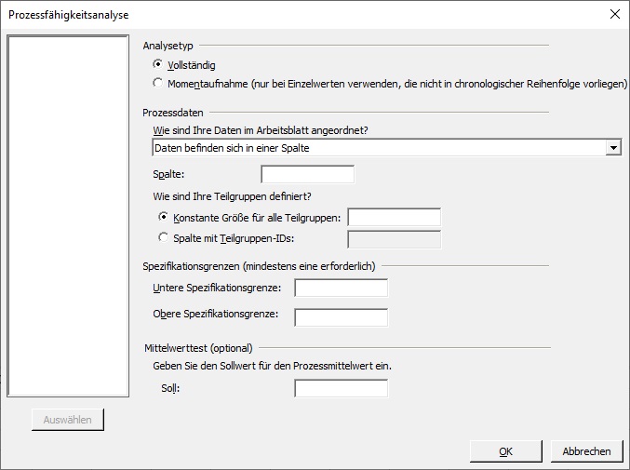
Task: Click the Untere Spezifikationsgrenze field
Action: click(342, 288)
